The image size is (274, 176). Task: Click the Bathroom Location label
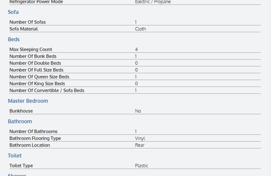30,145
